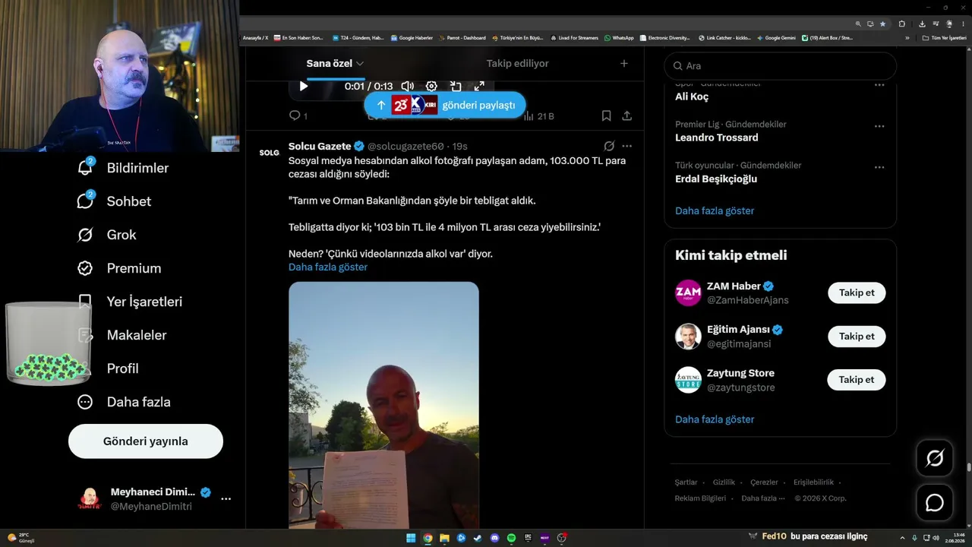
Task: Open more options for Erdal Beşikçioğlu trend
Action: click(879, 166)
